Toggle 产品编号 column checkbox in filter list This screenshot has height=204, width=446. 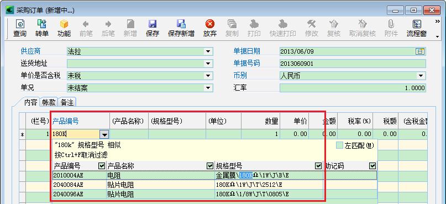101,166
